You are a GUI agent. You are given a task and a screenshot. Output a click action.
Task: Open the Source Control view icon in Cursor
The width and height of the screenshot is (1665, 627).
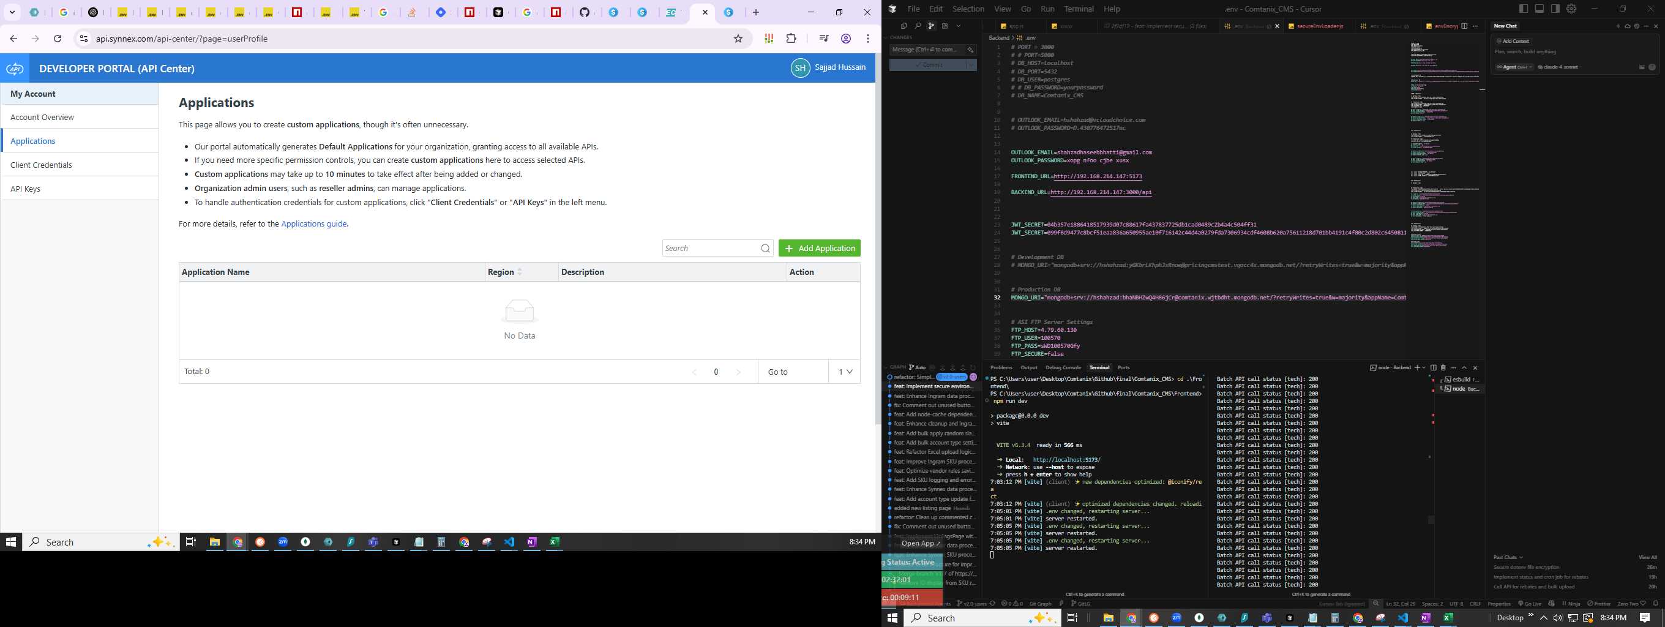(930, 26)
